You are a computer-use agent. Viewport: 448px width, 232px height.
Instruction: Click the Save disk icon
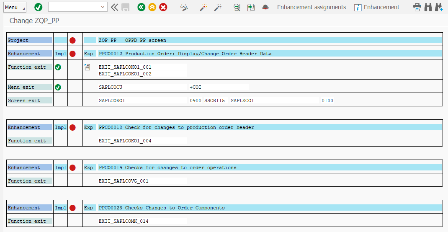pos(126,7)
